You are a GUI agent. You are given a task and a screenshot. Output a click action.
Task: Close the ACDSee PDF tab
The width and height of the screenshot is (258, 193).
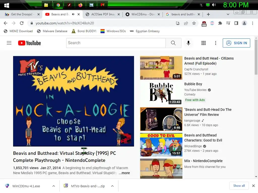[119, 14]
